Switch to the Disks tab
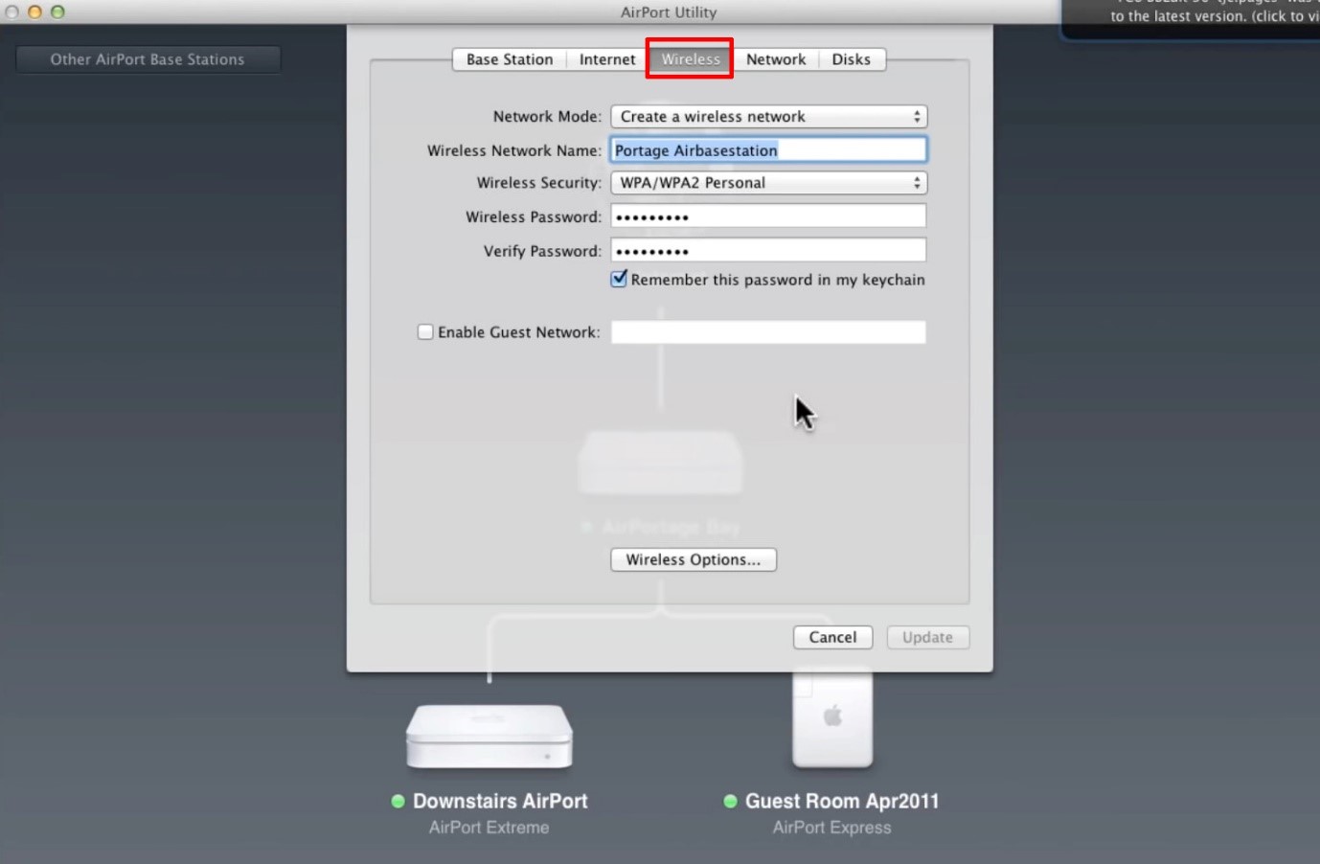Viewport: 1320px width, 864px height. 852,58
